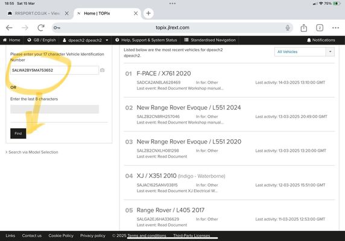Click Last activity 12-03-2025 15:51:00 GMT
The height and width of the screenshot is (241, 345).
point(290,185)
